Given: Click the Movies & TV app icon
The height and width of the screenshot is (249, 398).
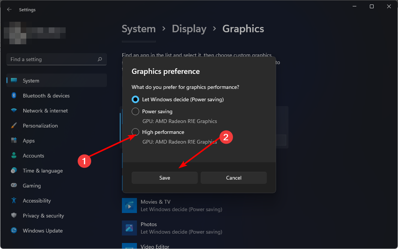Looking at the screenshot, I should [x=129, y=205].
